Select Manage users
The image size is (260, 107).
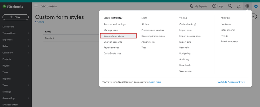pyautogui.click(x=111, y=30)
